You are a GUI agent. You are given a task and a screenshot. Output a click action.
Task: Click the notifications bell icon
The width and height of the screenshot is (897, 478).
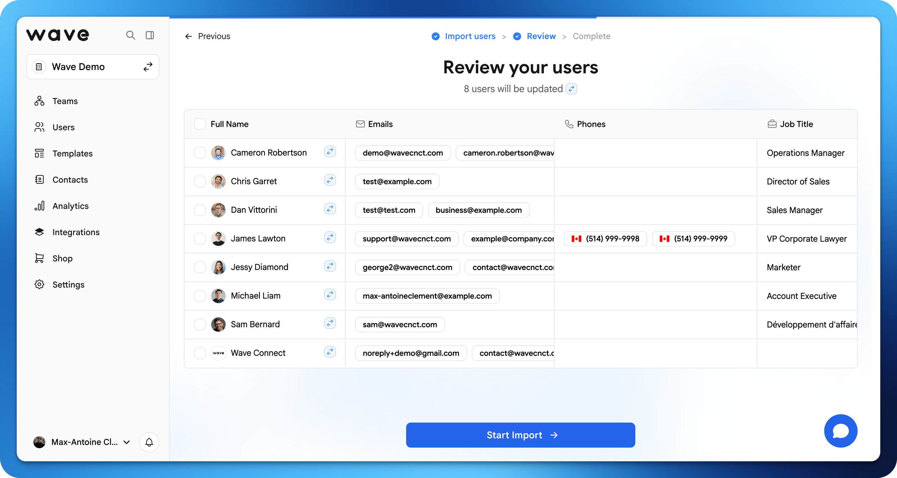click(x=149, y=442)
